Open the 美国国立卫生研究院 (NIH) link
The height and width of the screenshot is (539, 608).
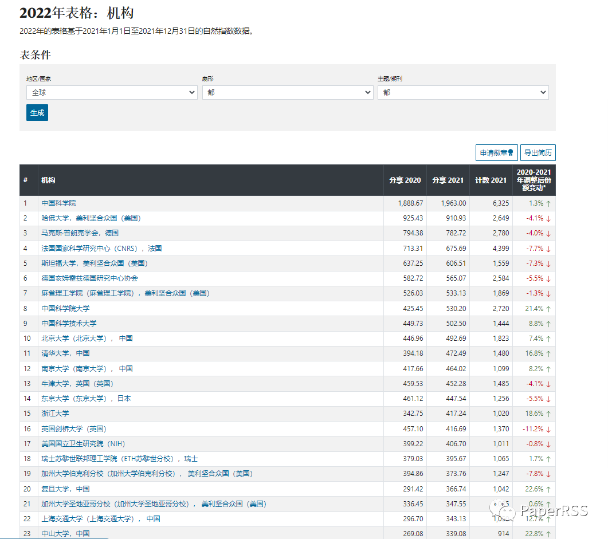83,444
